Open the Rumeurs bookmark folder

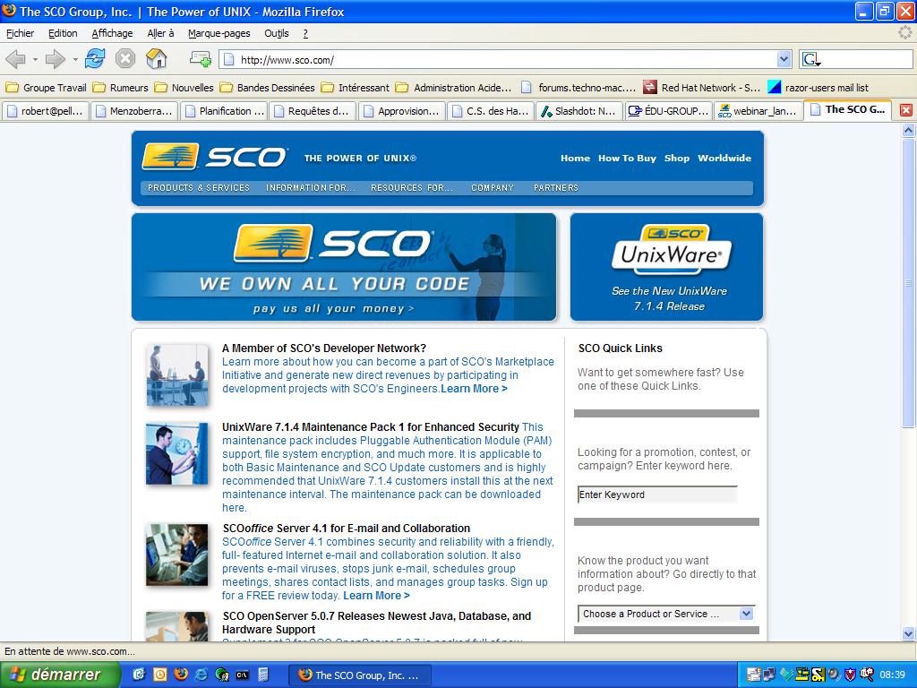point(121,88)
